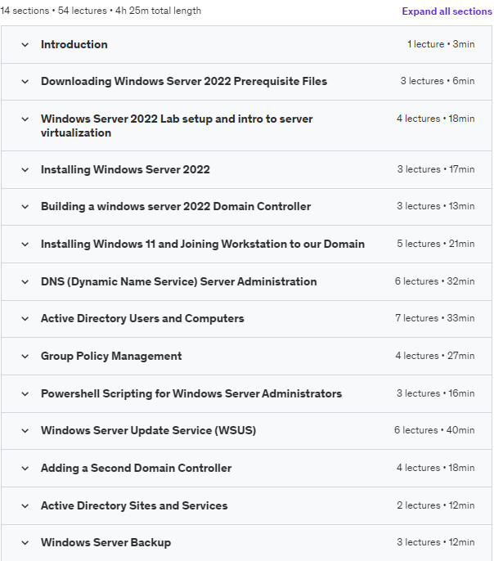
Task: Expand the Windows Server Backup chevron
Action: [x=25, y=543]
